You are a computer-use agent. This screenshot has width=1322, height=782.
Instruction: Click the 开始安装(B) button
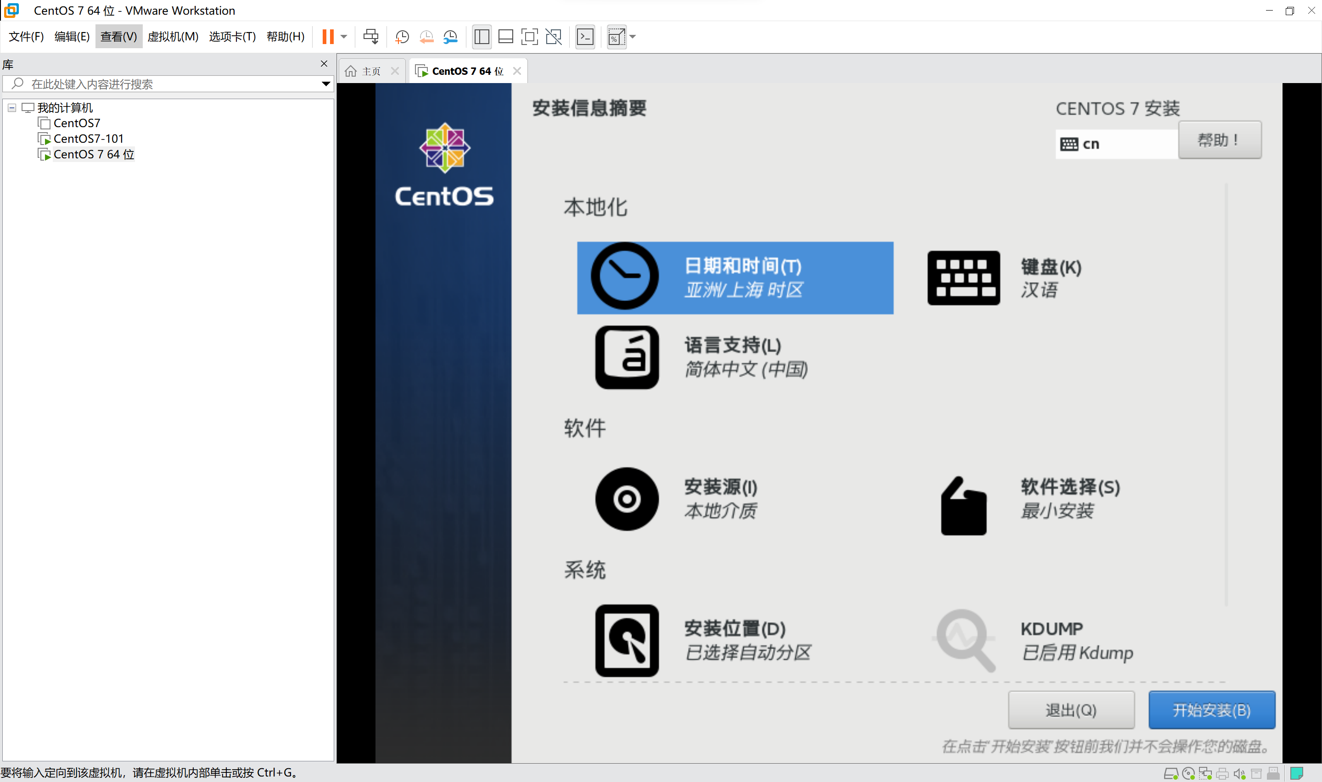click(x=1211, y=710)
